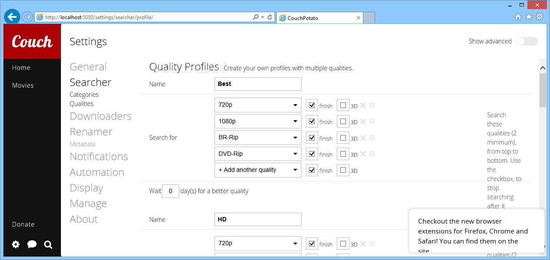The width and height of the screenshot is (550, 260).
Task: Grab reorder handle of HD profile 720p row
Action: 372,244
